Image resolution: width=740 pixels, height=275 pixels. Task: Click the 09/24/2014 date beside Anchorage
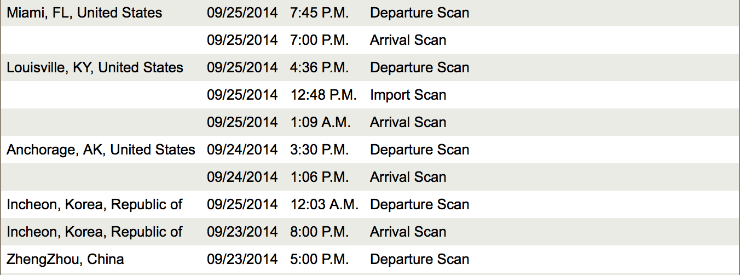pyautogui.click(x=242, y=150)
